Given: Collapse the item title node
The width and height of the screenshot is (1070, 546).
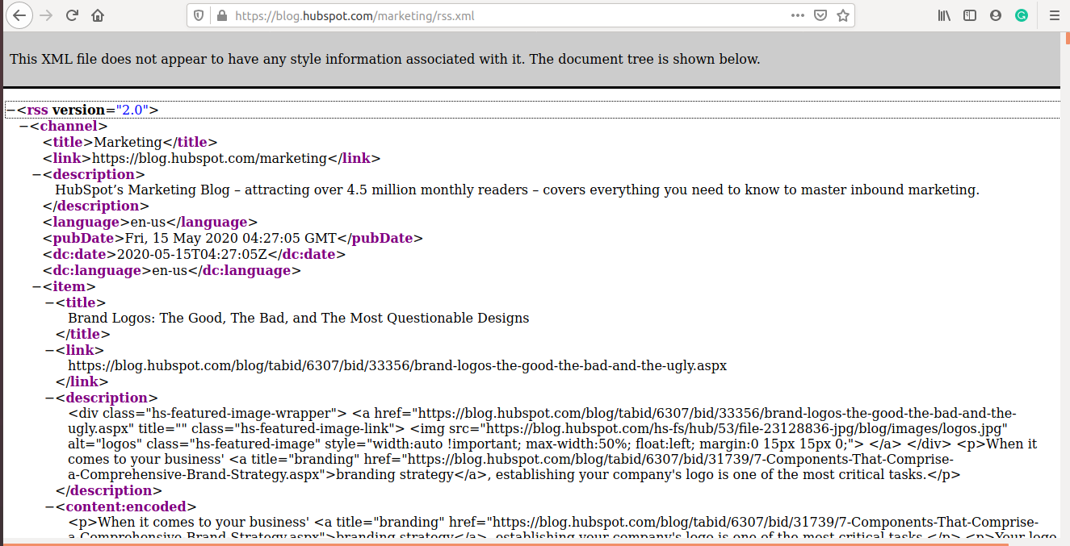Looking at the screenshot, I should pos(49,302).
